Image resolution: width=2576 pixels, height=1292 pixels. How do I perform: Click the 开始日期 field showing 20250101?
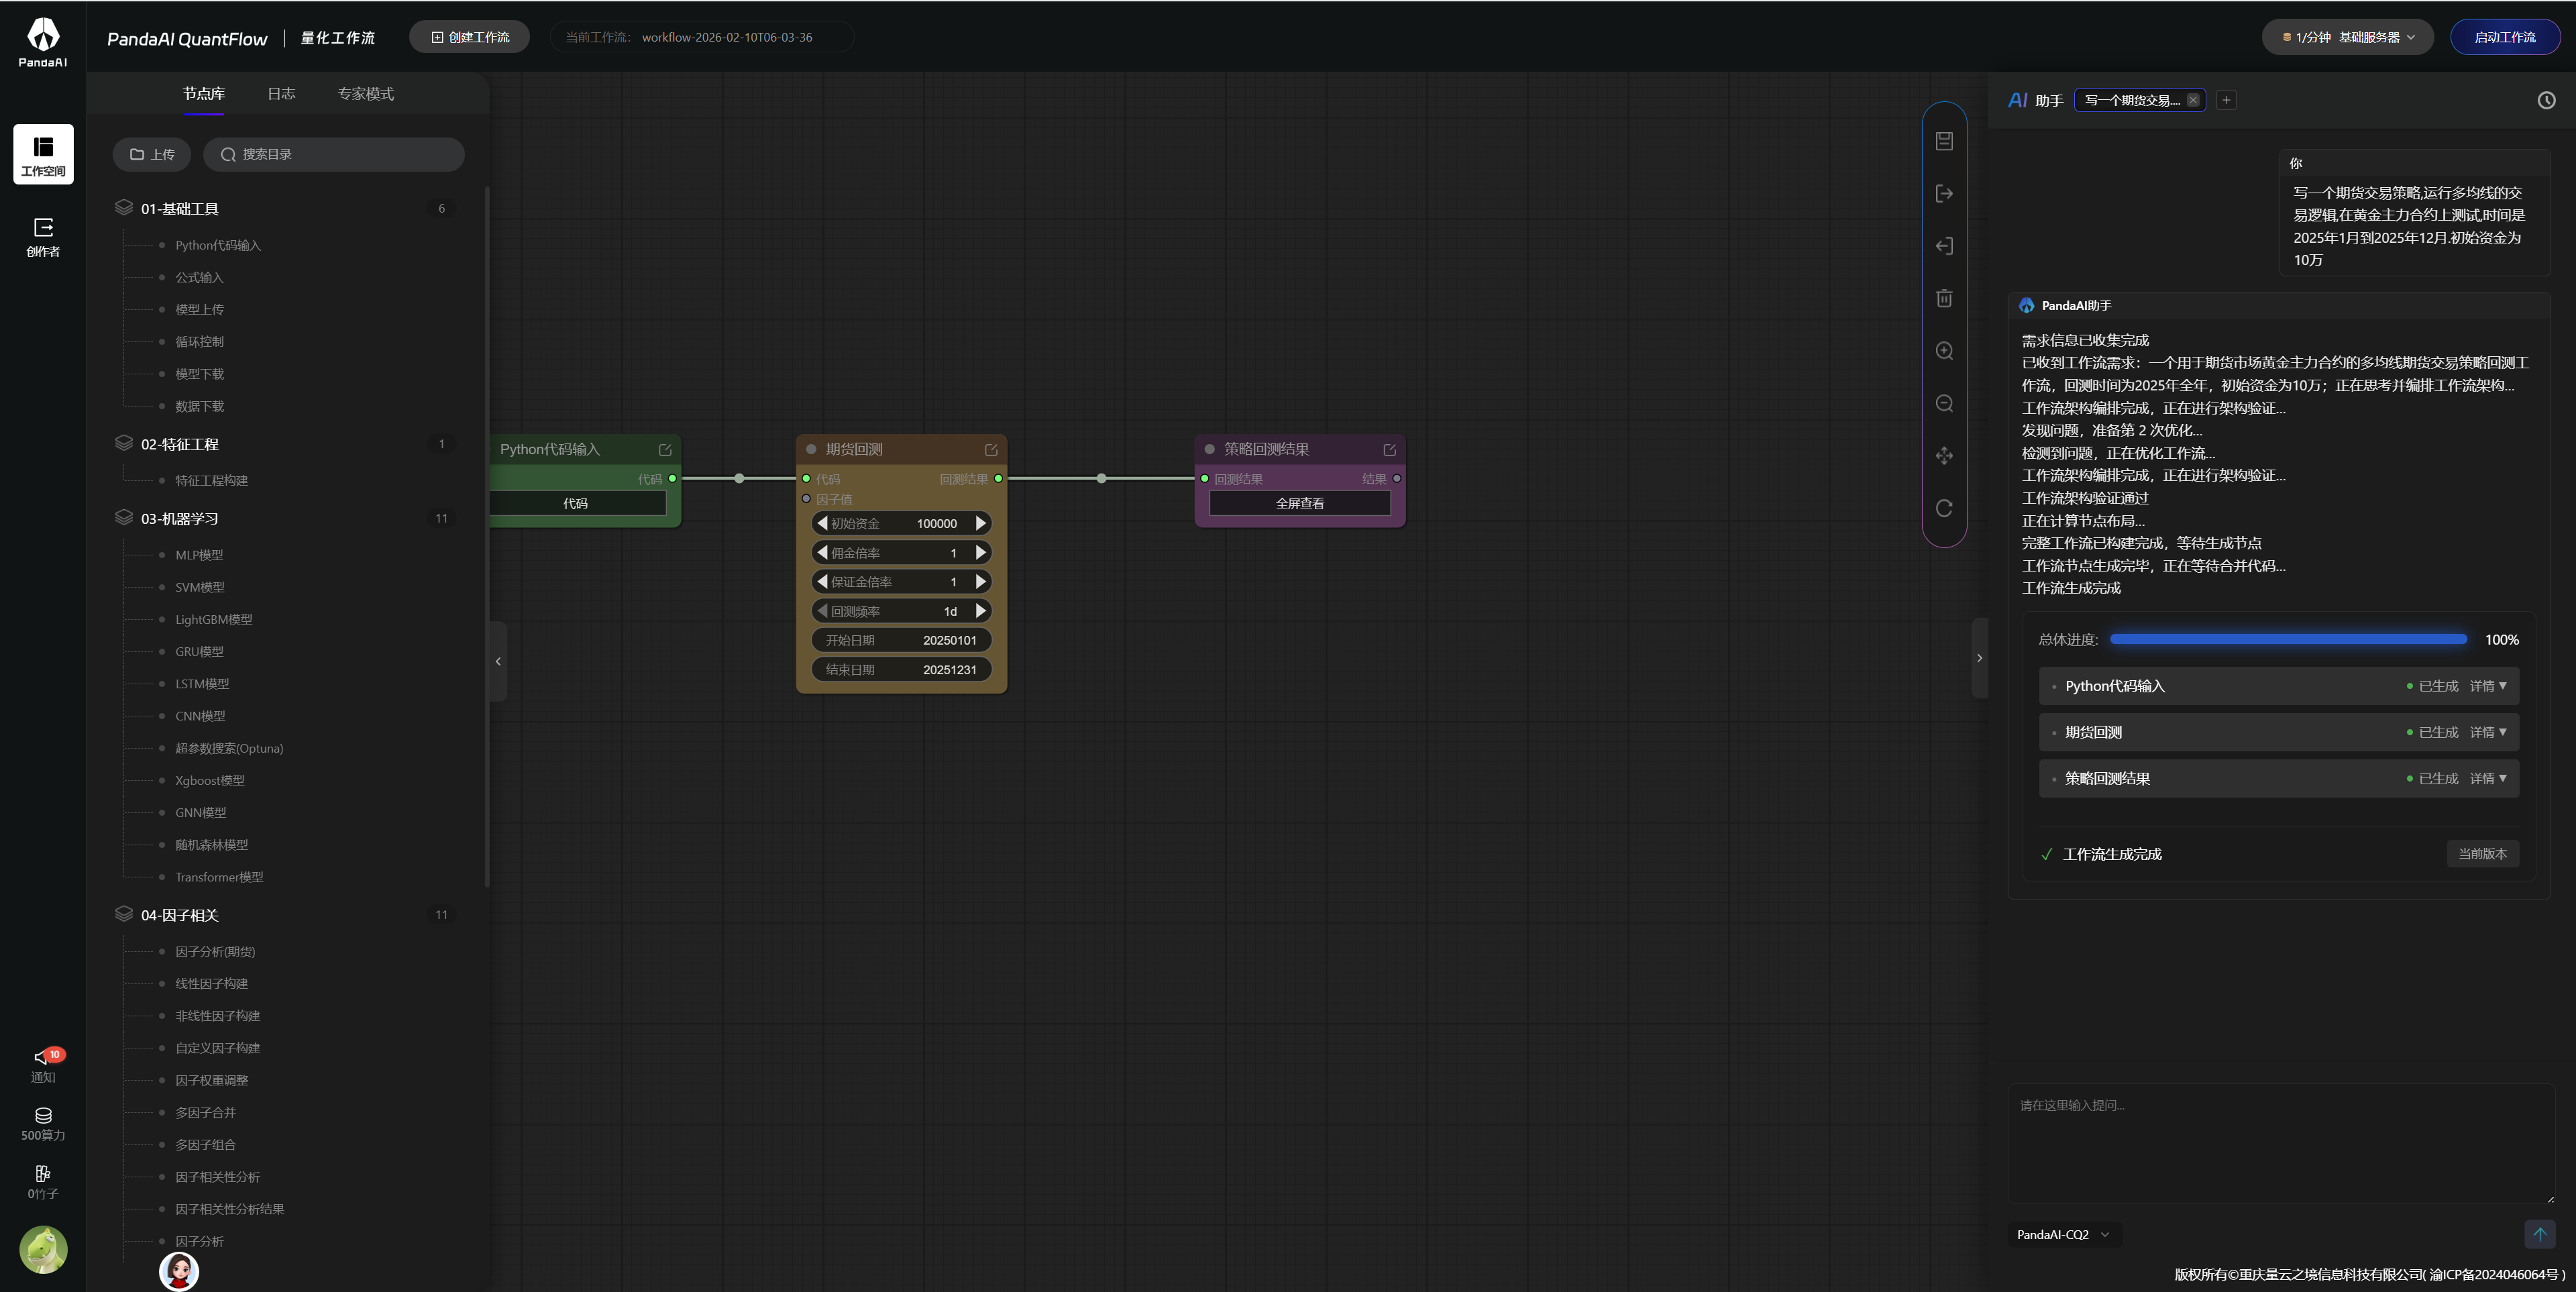pos(901,640)
